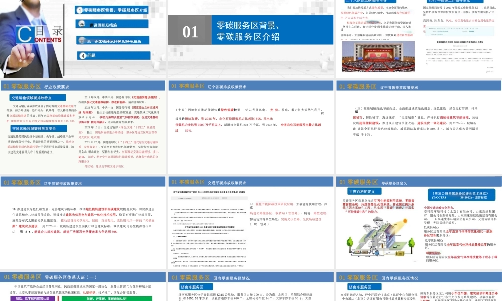Click numbered badge 1 in the contents slide
Image resolution: width=502 pixels, height=301 pixels.
click(80, 10)
